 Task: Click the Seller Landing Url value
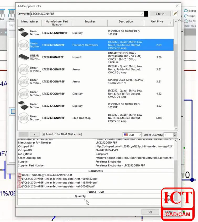pyautogui.click(x=134, y=158)
